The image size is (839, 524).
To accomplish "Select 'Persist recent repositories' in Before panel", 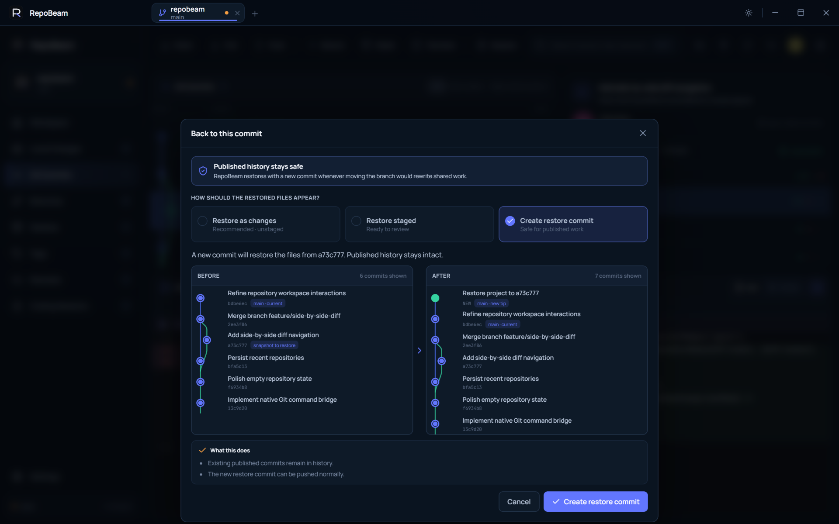I will 302,362.
